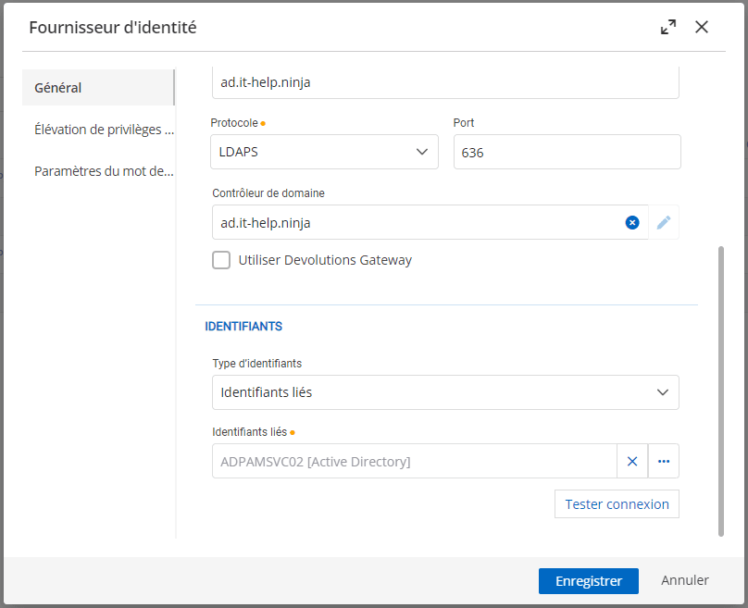Click the Protocole dropdown chevron arrow
Screen dimensions: 748x608
coord(422,152)
